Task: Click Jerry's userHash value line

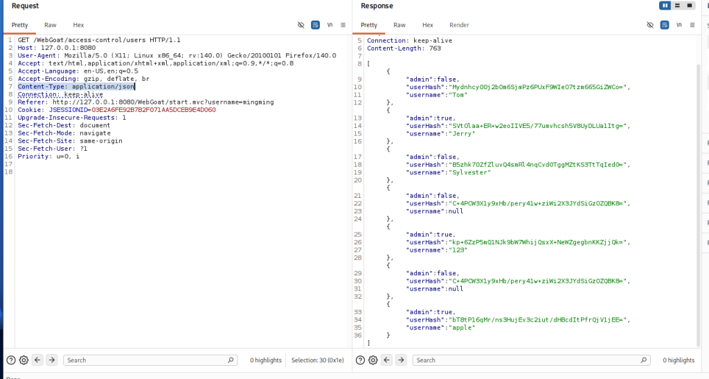Action: tap(518, 126)
